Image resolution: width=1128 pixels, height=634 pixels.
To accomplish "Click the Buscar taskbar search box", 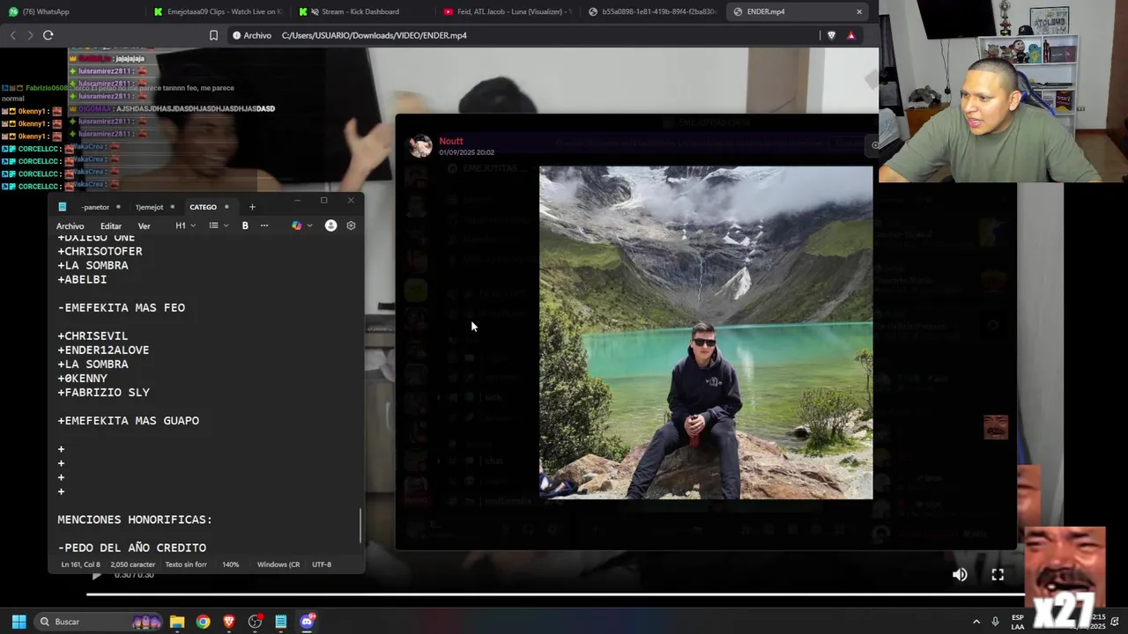I will [99, 622].
